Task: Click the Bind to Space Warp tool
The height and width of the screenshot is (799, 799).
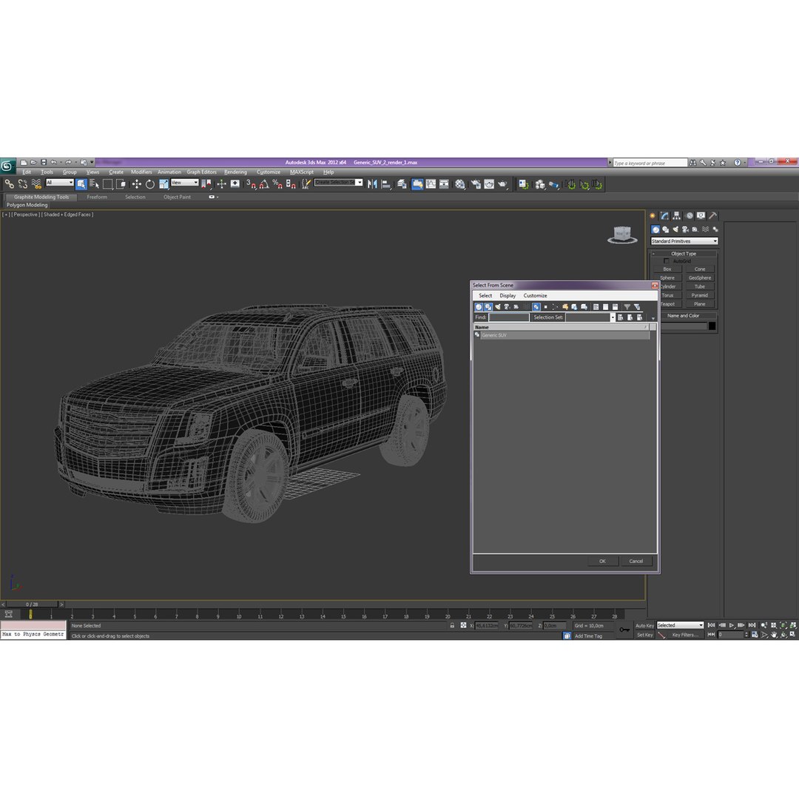Action: tap(36, 184)
